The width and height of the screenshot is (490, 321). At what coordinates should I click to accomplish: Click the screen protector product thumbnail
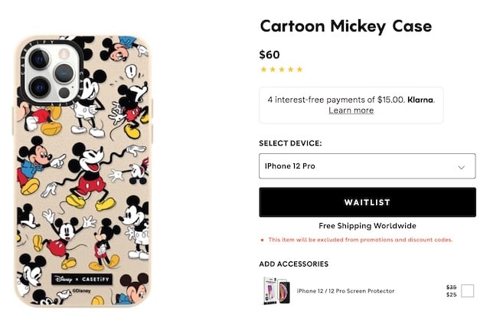click(277, 290)
